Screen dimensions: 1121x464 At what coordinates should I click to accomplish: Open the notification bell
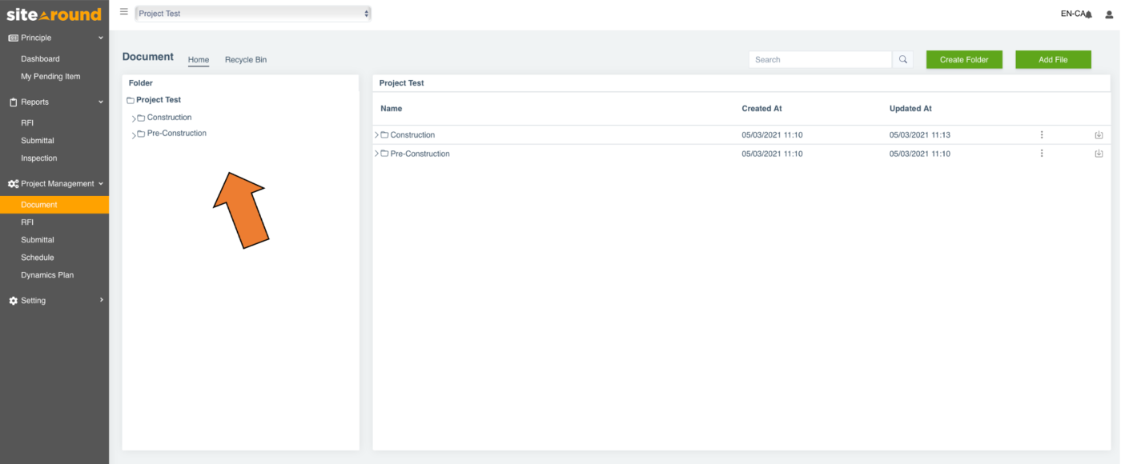point(1087,14)
